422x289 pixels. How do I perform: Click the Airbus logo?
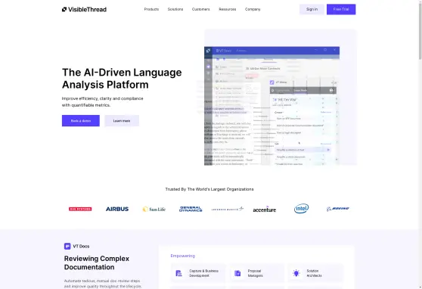[117, 209]
